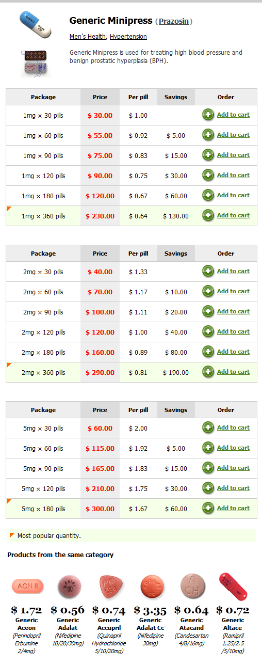Click the green plus icon for 5mg × 30 pills

(208, 428)
